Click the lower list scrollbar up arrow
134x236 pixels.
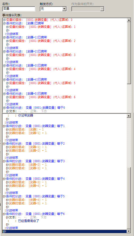(129, 115)
